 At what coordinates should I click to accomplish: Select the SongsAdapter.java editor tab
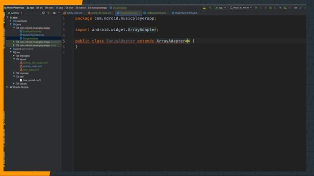click(129, 13)
